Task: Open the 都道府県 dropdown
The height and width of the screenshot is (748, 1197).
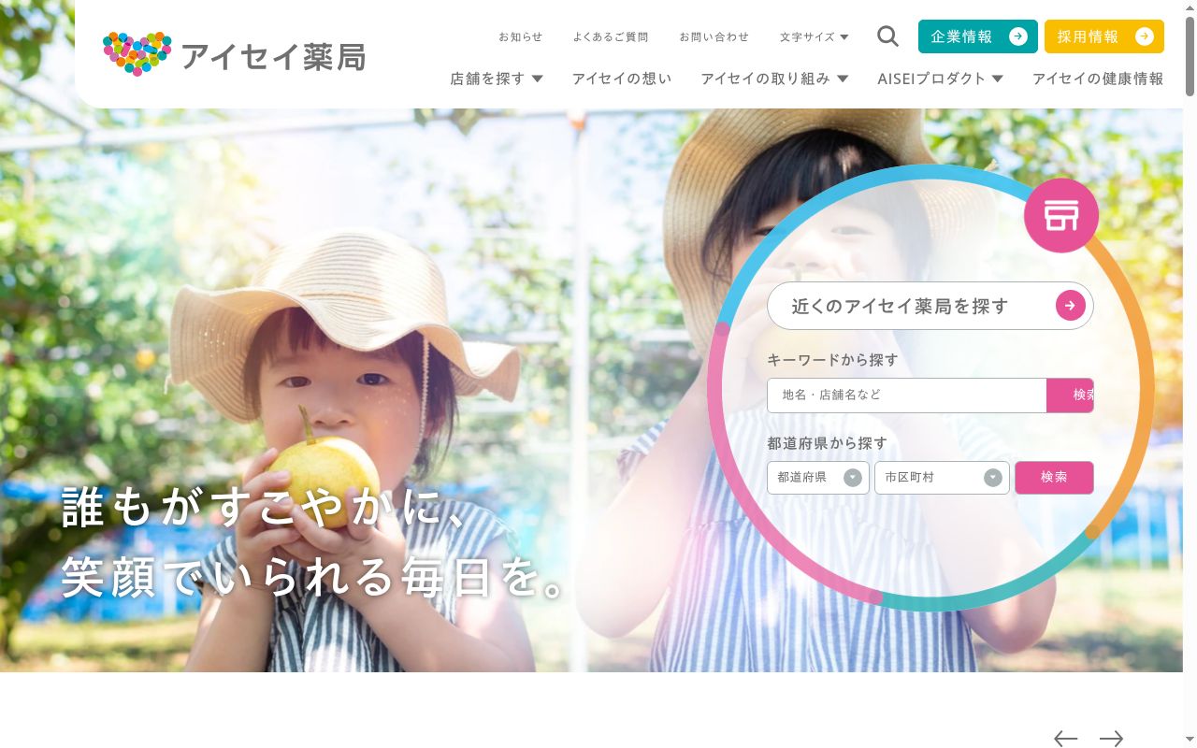Action: coord(818,478)
